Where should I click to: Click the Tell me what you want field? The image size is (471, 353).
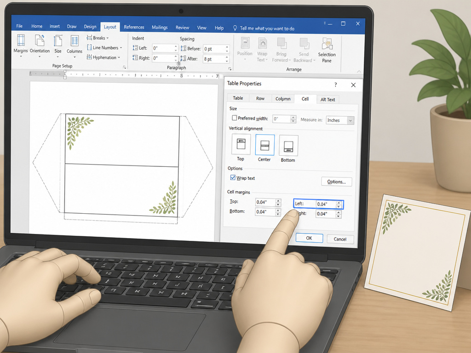click(x=267, y=28)
